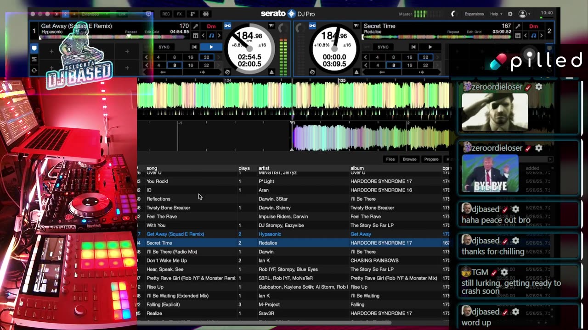
Task: Eject track from deck 2
Action: pos(356,72)
